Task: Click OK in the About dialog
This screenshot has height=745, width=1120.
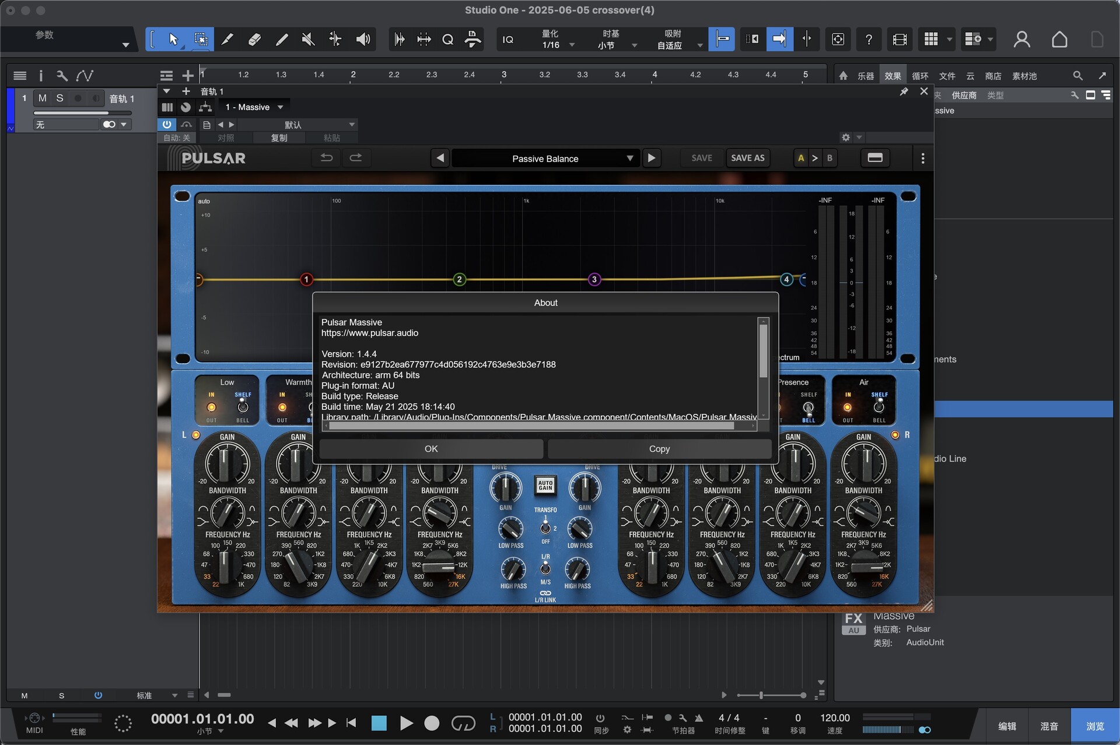Action: click(431, 448)
